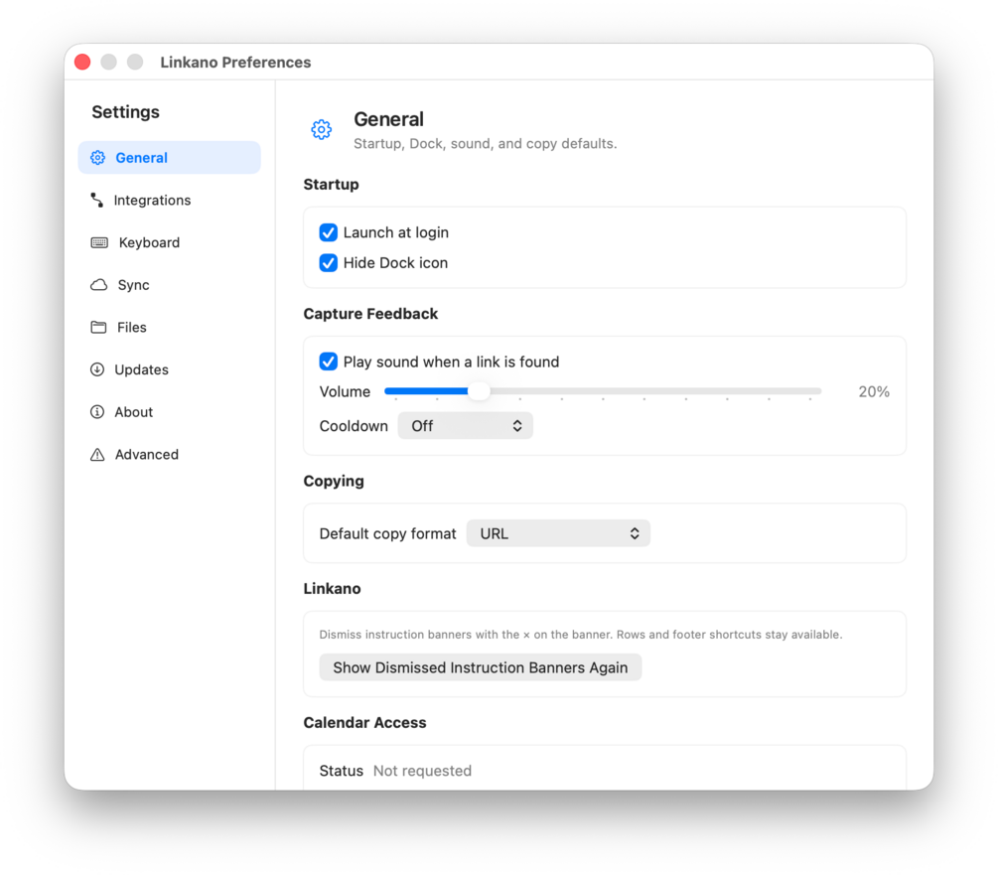Click the Capture Feedback section heading
Image resolution: width=998 pixels, height=875 pixels.
click(370, 314)
